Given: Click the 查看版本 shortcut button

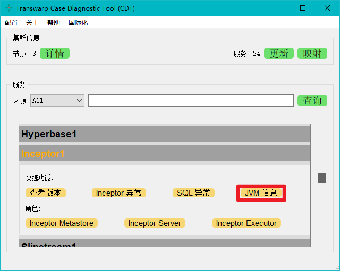Looking at the screenshot, I should pos(46,193).
